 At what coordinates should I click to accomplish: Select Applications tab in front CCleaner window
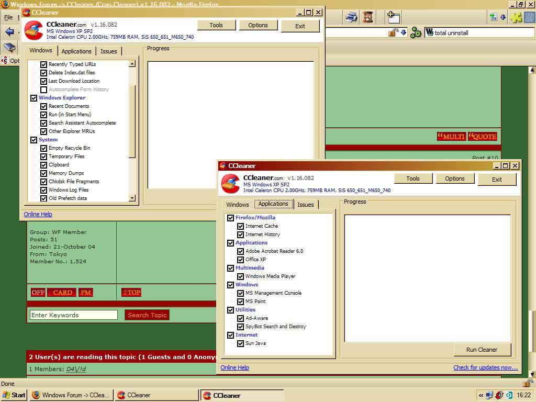273,204
